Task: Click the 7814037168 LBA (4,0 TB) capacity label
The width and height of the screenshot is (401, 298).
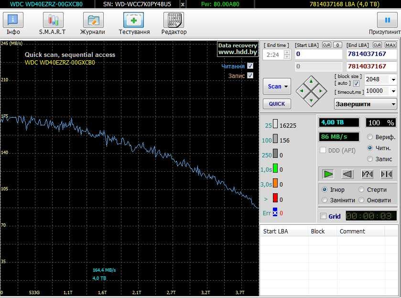Action: [x=345, y=4]
